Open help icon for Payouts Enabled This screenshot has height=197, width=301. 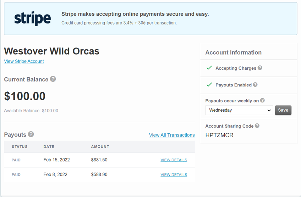click(255, 85)
